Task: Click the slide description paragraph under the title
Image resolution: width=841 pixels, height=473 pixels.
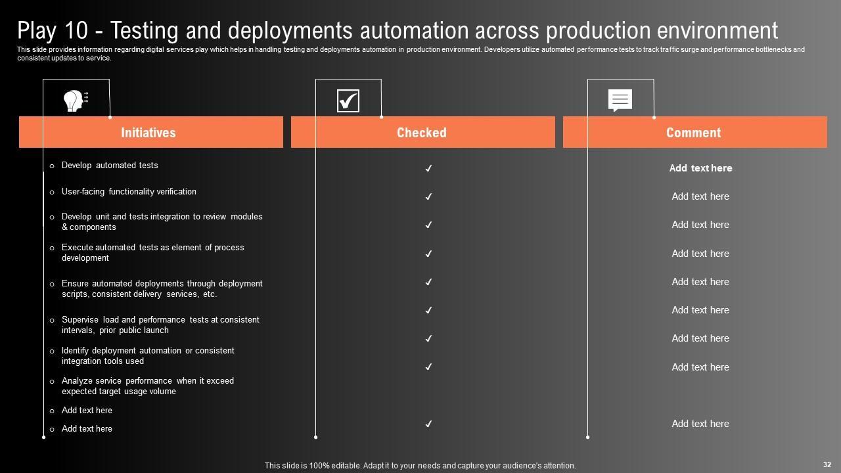Action: click(x=411, y=54)
